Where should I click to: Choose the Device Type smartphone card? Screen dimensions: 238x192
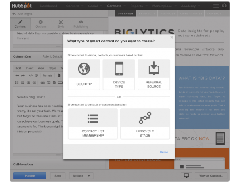tap(119, 75)
